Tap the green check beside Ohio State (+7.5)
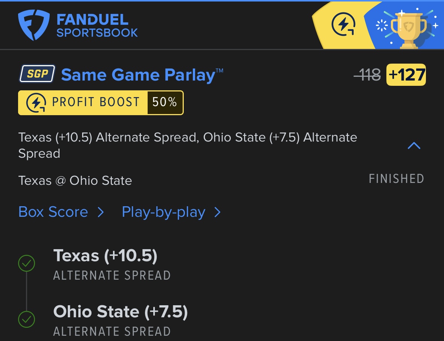Image resolution: width=444 pixels, height=341 pixels. (x=26, y=320)
